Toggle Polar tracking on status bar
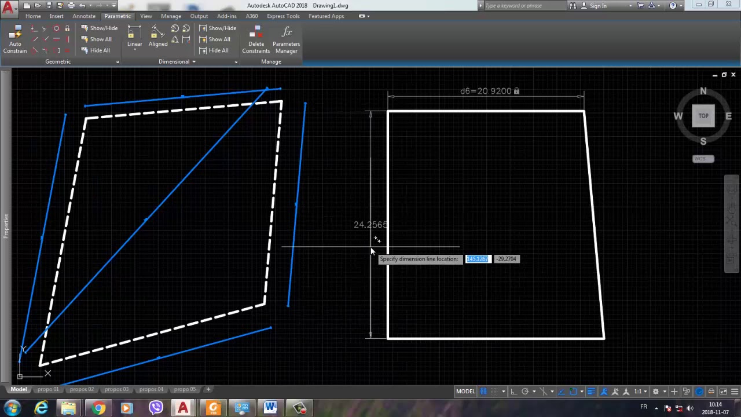The width and height of the screenshot is (741, 417). coord(525,392)
